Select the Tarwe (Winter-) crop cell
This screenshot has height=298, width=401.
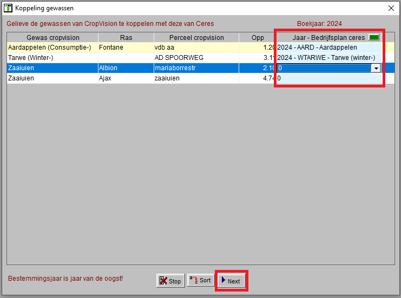[x=52, y=58]
